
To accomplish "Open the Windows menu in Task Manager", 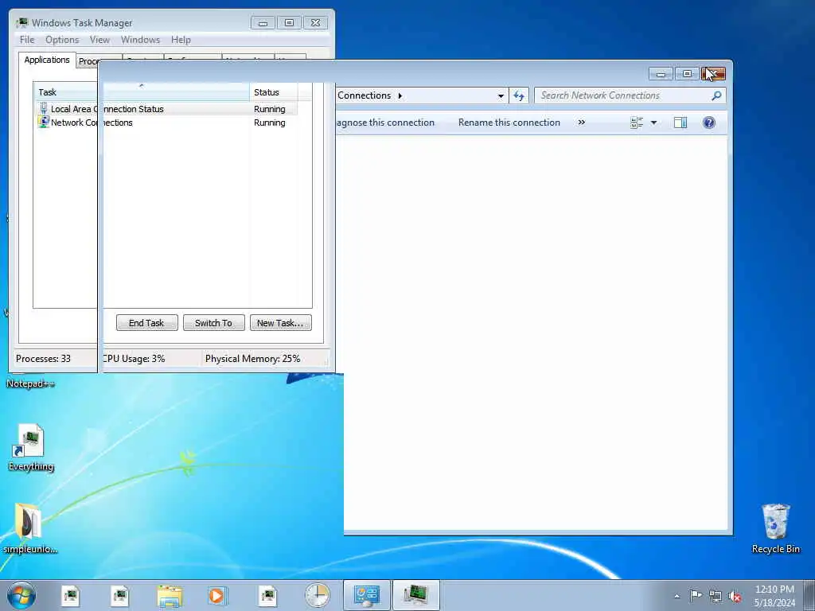I will pyautogui.click(x=140, y=40).
